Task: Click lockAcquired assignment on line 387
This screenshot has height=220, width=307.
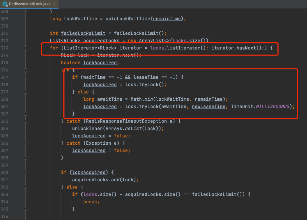Action: click(89, 151)
